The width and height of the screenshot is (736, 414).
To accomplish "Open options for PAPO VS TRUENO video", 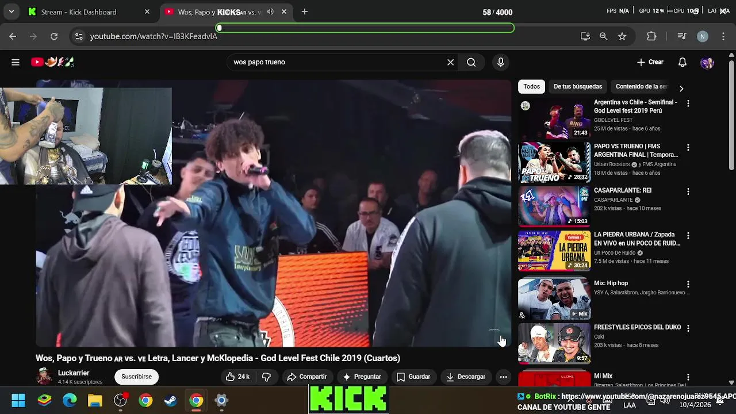I will [x=688, y=148].
